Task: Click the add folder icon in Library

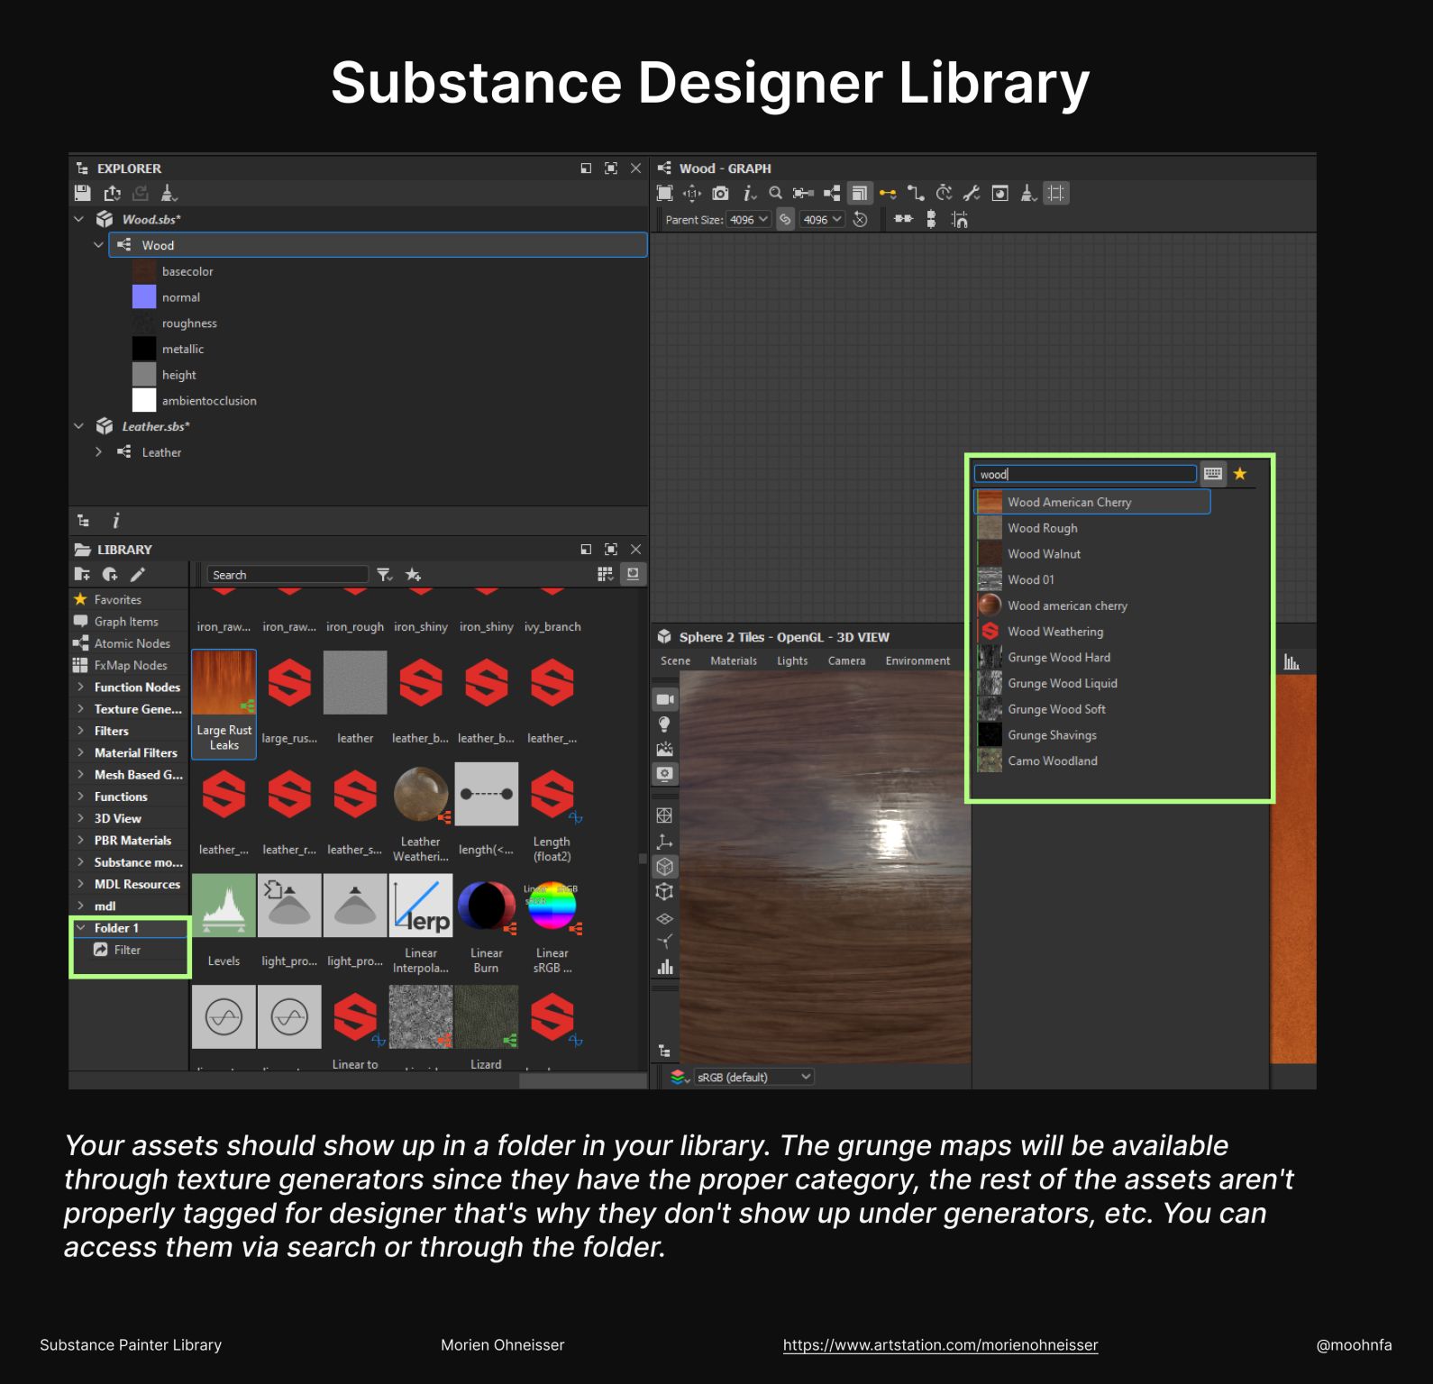Action: [x=83, y=575]
